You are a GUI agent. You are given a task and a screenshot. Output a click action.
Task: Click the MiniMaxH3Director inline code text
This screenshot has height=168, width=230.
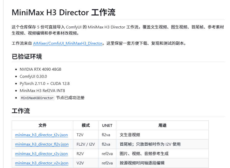(x=37, y=98)
